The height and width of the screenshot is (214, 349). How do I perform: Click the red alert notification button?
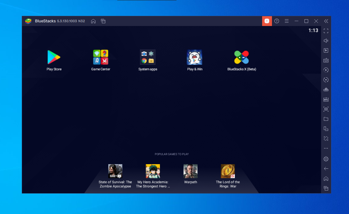point(267,21)
